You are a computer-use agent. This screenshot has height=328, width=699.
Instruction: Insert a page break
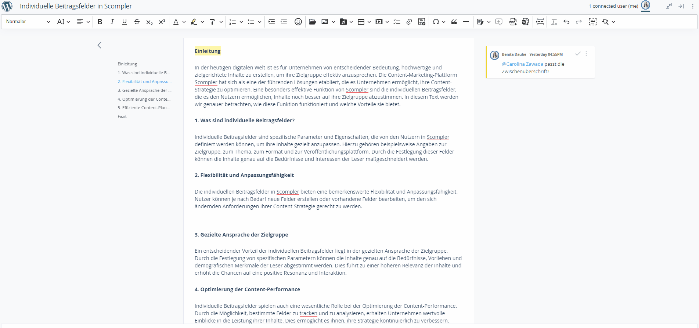tap(540, 22)
